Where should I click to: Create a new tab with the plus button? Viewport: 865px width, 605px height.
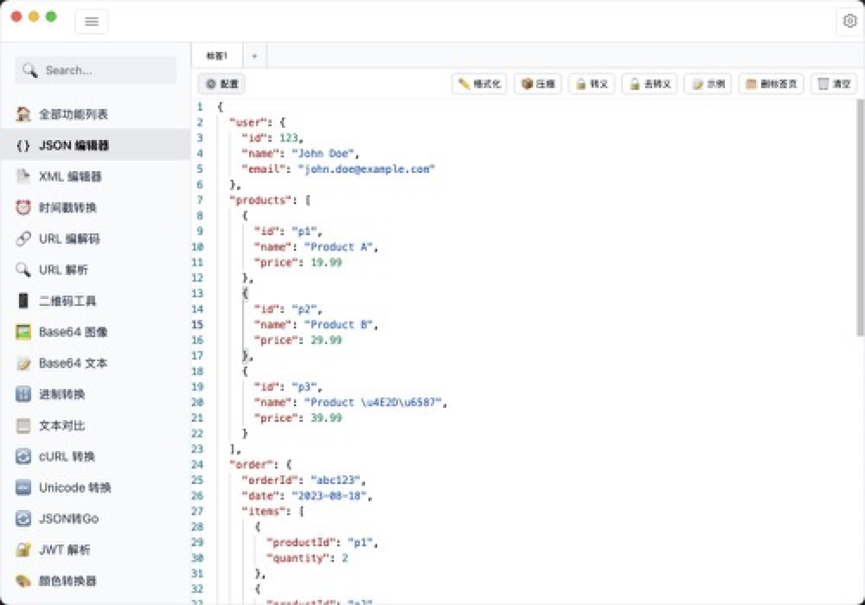(x=254, y=54)
